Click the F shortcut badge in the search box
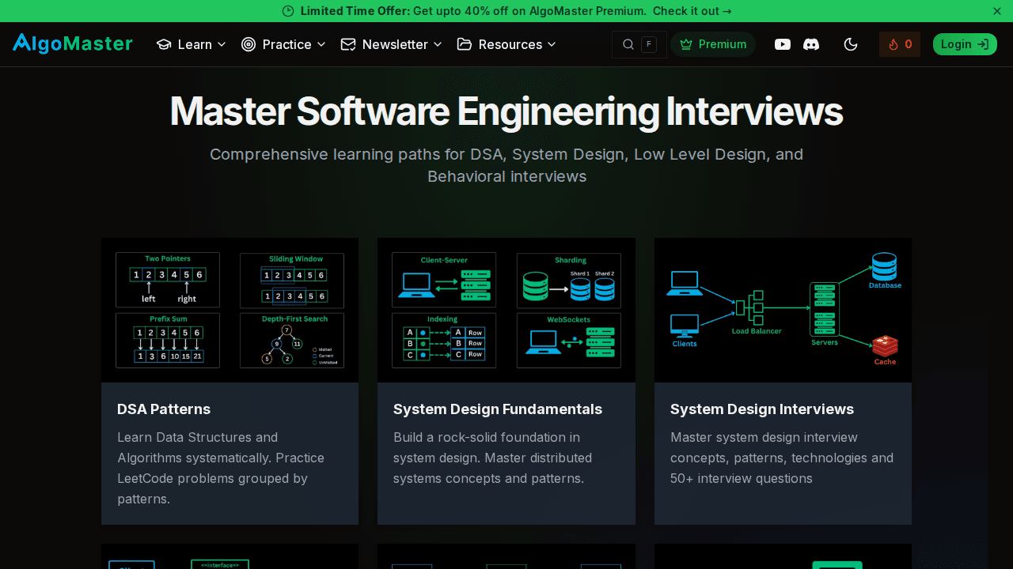Image resolution: width=1013 pixels, height=569 pixels. coord(649,44)
